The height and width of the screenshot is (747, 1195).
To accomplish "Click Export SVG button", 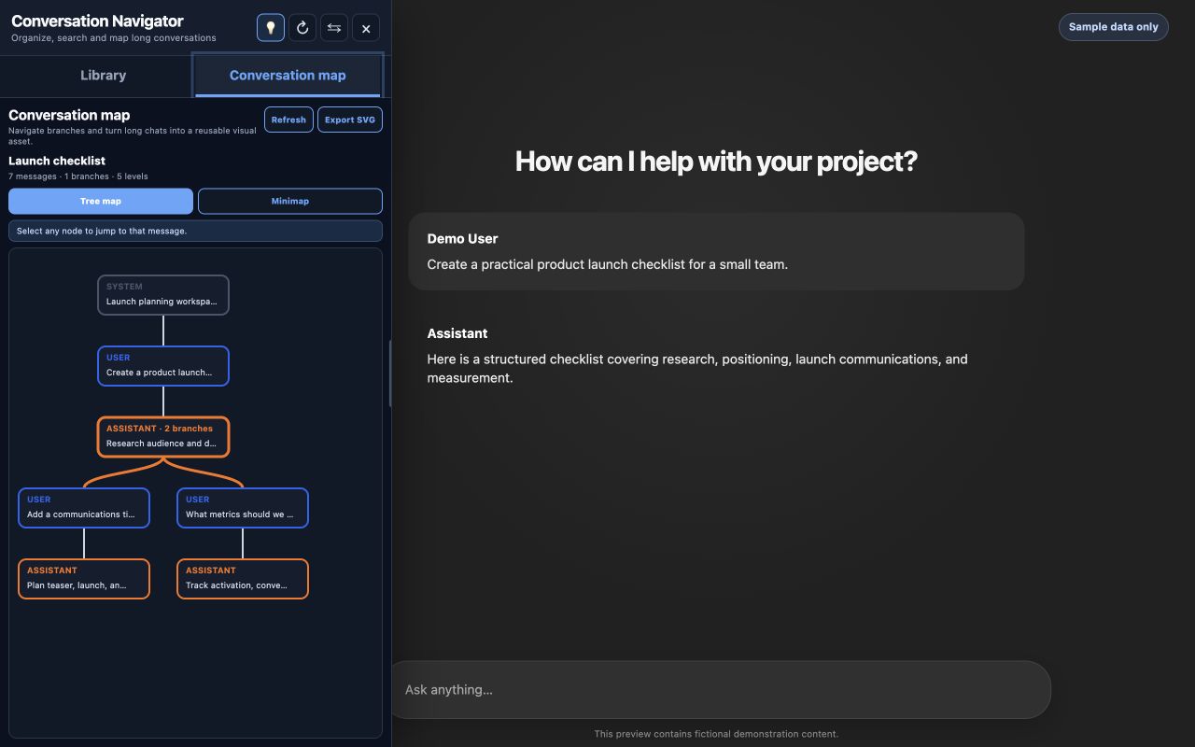I will coord(350,120).
